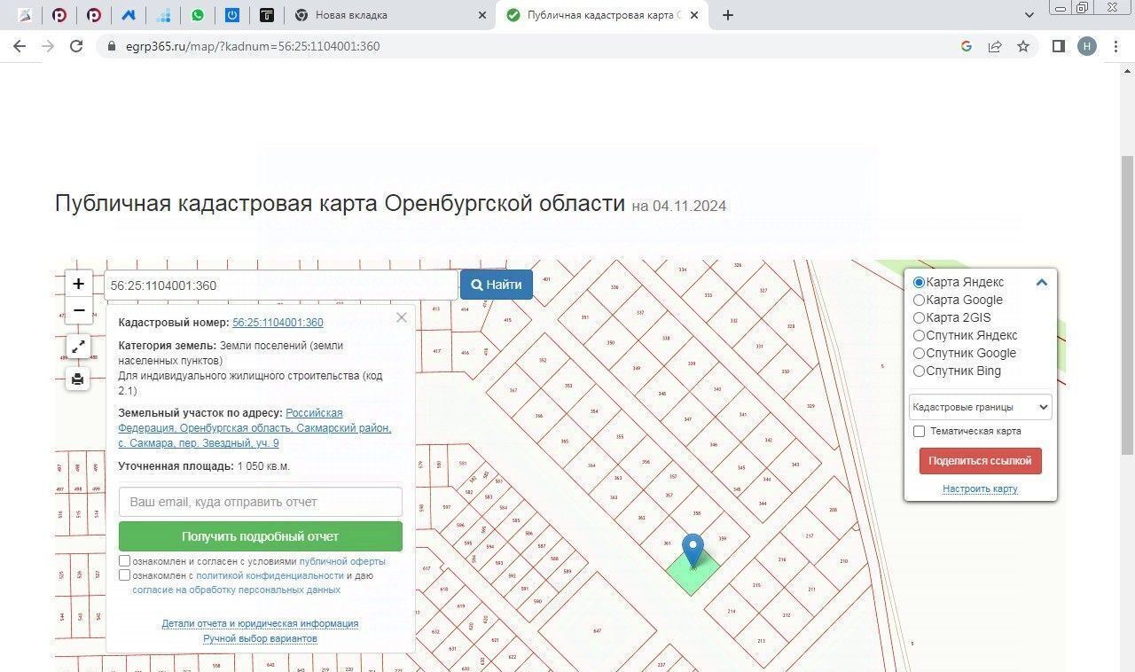Viewport: 1135px width, 672px height.
Task: Switch to first pinned tab
Action: pyautogui.click(x=24, y=15)
